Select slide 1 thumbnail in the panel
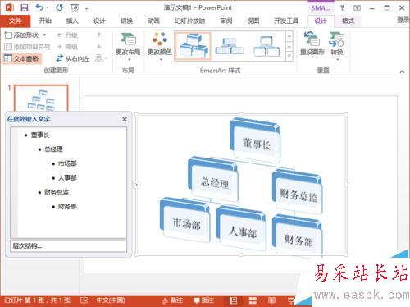The width and height of the screenshot is (410, 307). pos(41,98)
